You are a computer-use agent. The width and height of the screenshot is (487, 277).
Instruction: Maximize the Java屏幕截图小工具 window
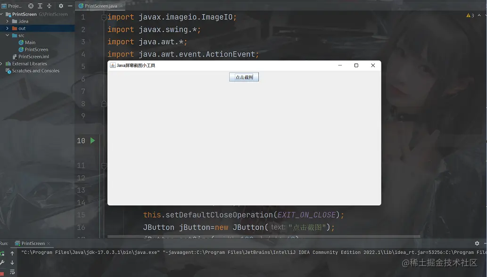coord(356,65)
